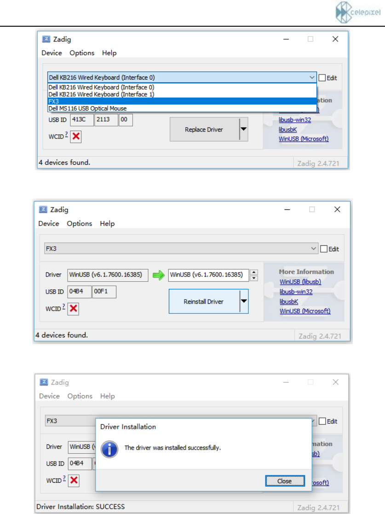Open WinUSB (Microsoft) link in middle window
Viewport: 385px width, 514px height.
coord(305,311)
